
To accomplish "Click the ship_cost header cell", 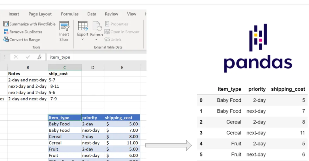I will tap(65, 74).
